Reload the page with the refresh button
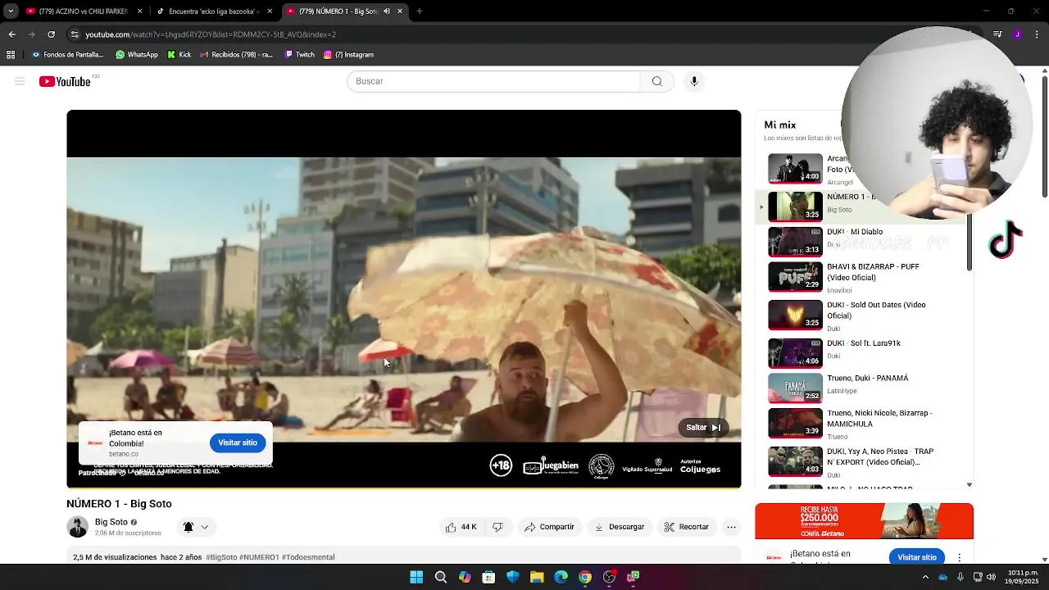Viewport: 1049px width, 590px height. (51, 34)
